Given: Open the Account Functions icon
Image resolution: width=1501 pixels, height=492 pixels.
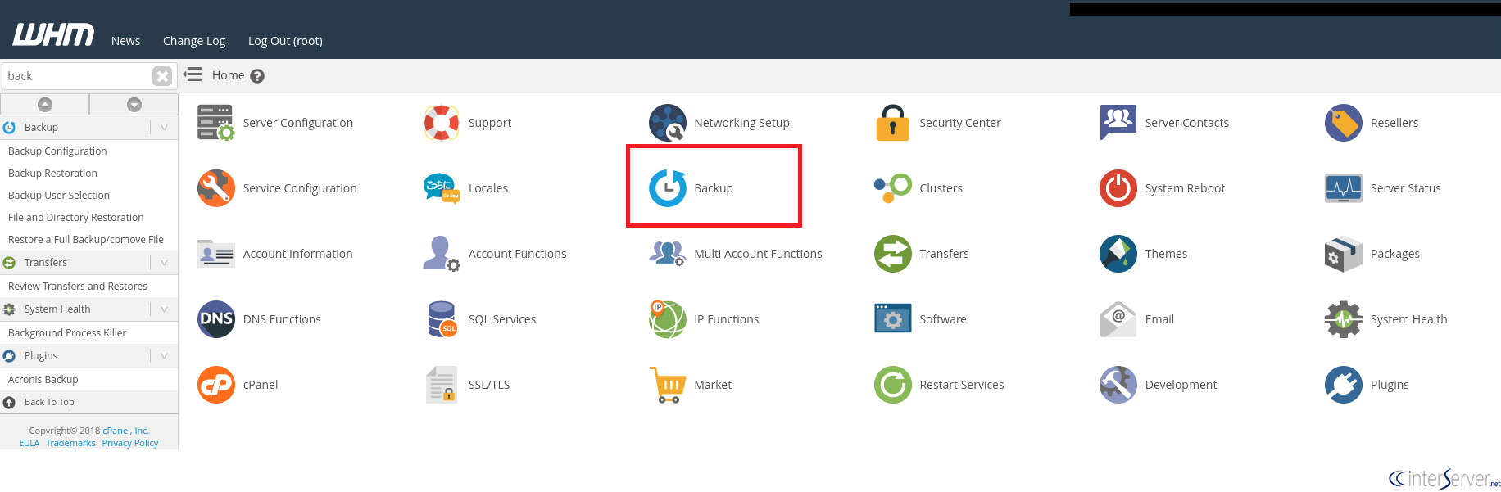Looking at the screenshot, I should click(x=442, y=254).
